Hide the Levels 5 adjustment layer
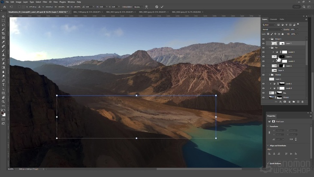 coord(263,52)
